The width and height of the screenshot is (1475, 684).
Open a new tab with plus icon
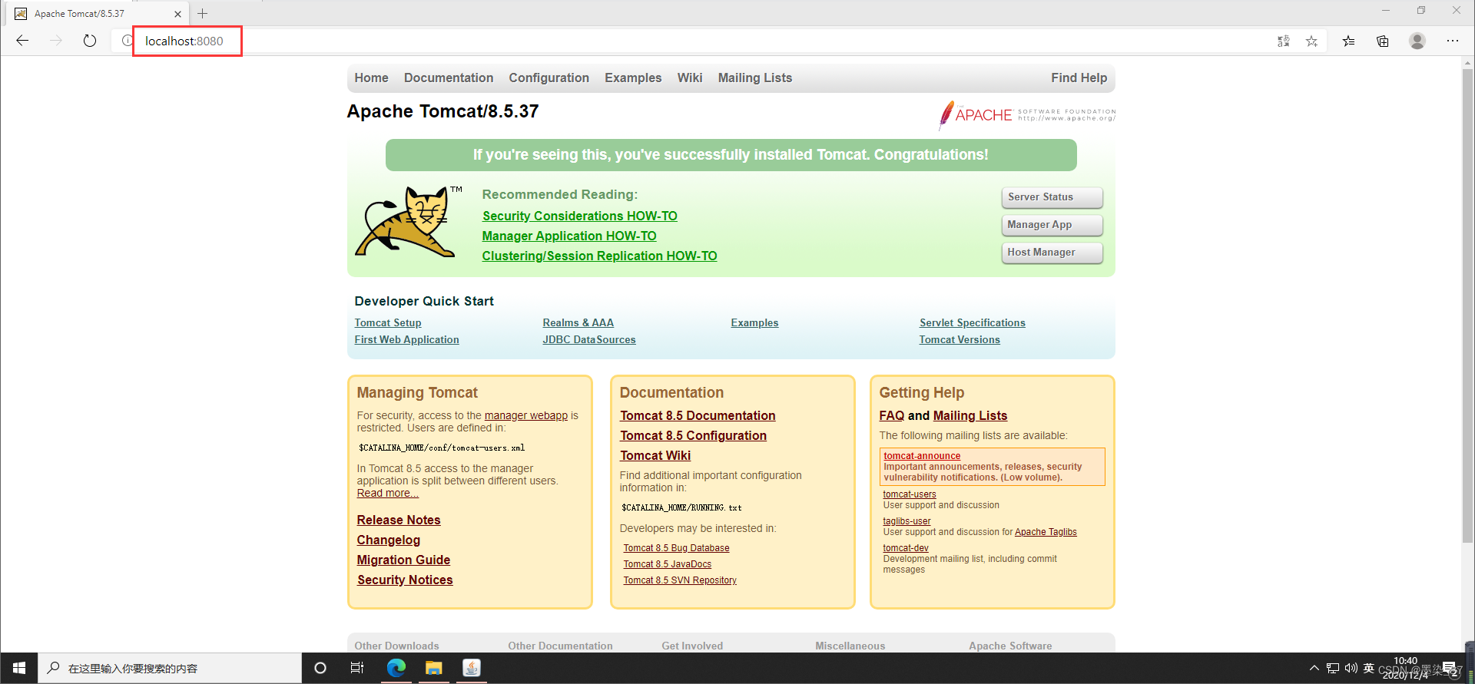point(203,13)
